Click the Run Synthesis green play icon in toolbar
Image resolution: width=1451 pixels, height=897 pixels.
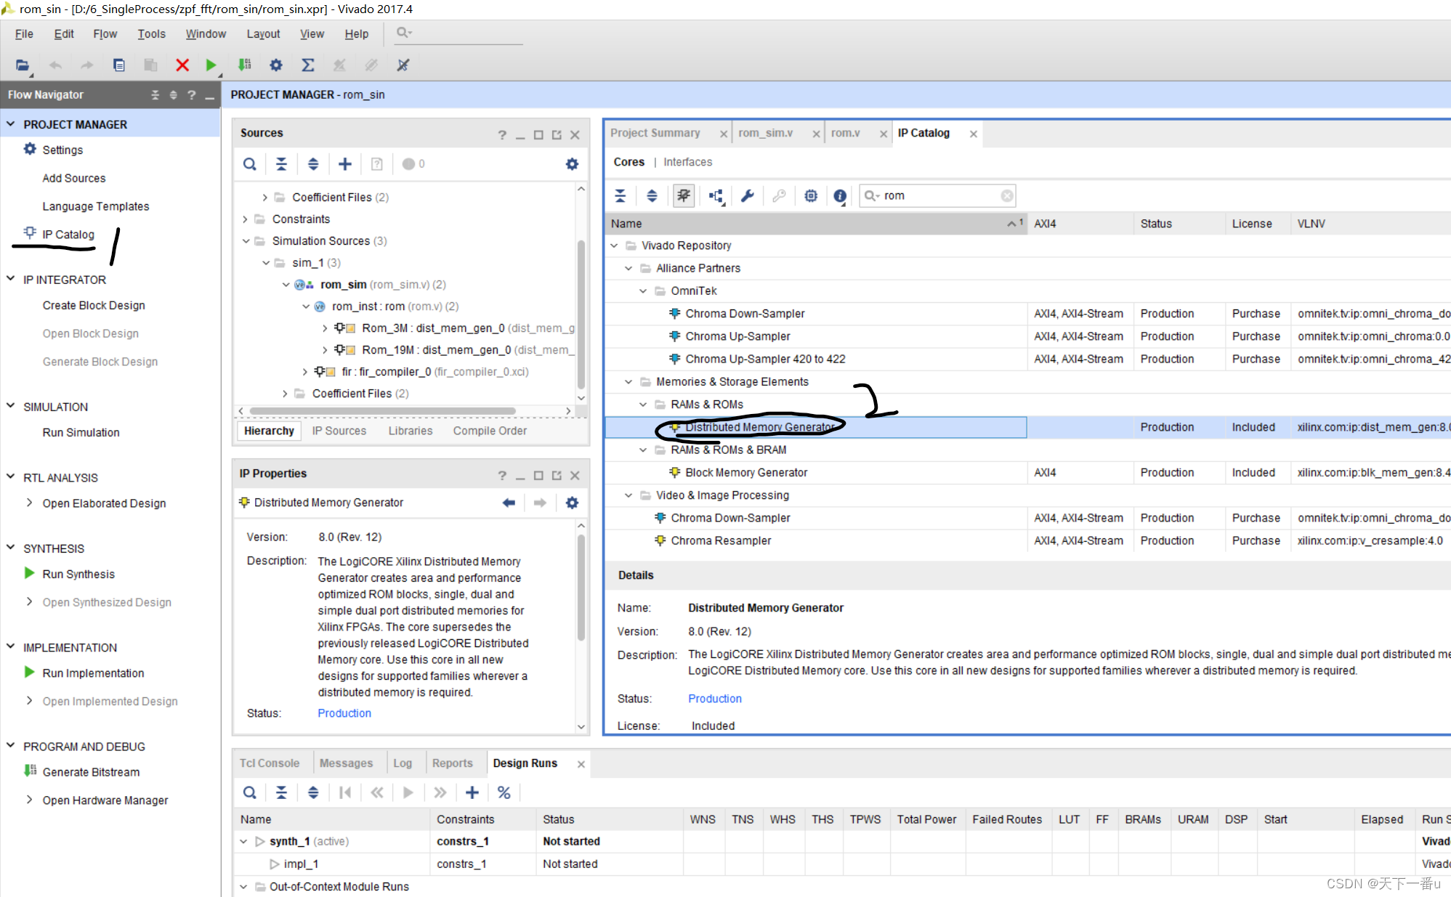(211, 65)
